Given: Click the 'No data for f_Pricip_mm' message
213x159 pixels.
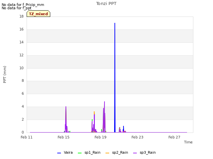Looking at the screenshot, I should tap(23, 5).
